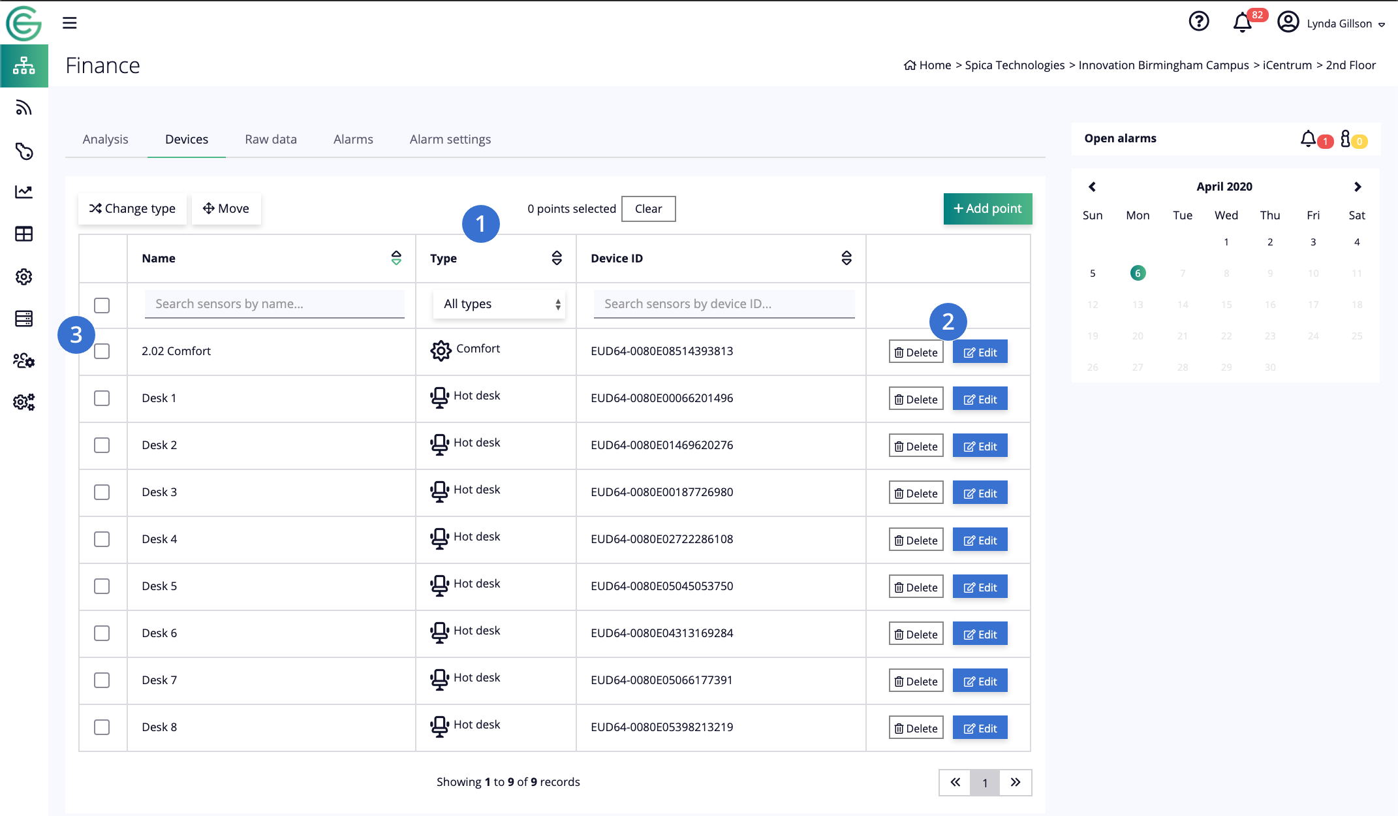Open the organization hierarchy sidebar icon
This screenshot has height=816, width=1398.
[24, 65]
